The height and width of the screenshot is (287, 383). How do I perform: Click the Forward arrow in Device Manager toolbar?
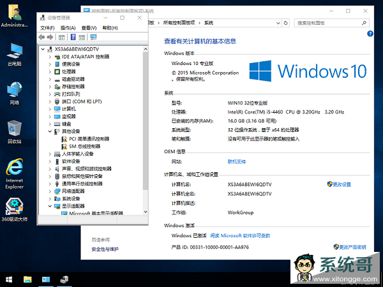pyautogui.click(x=50, y=37)
